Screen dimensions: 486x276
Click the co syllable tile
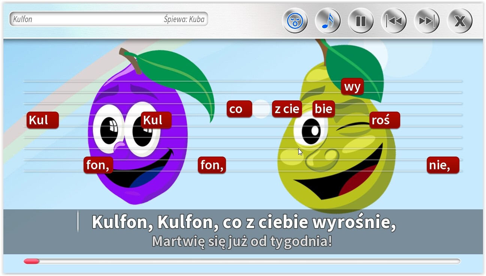tap(239, 109)
